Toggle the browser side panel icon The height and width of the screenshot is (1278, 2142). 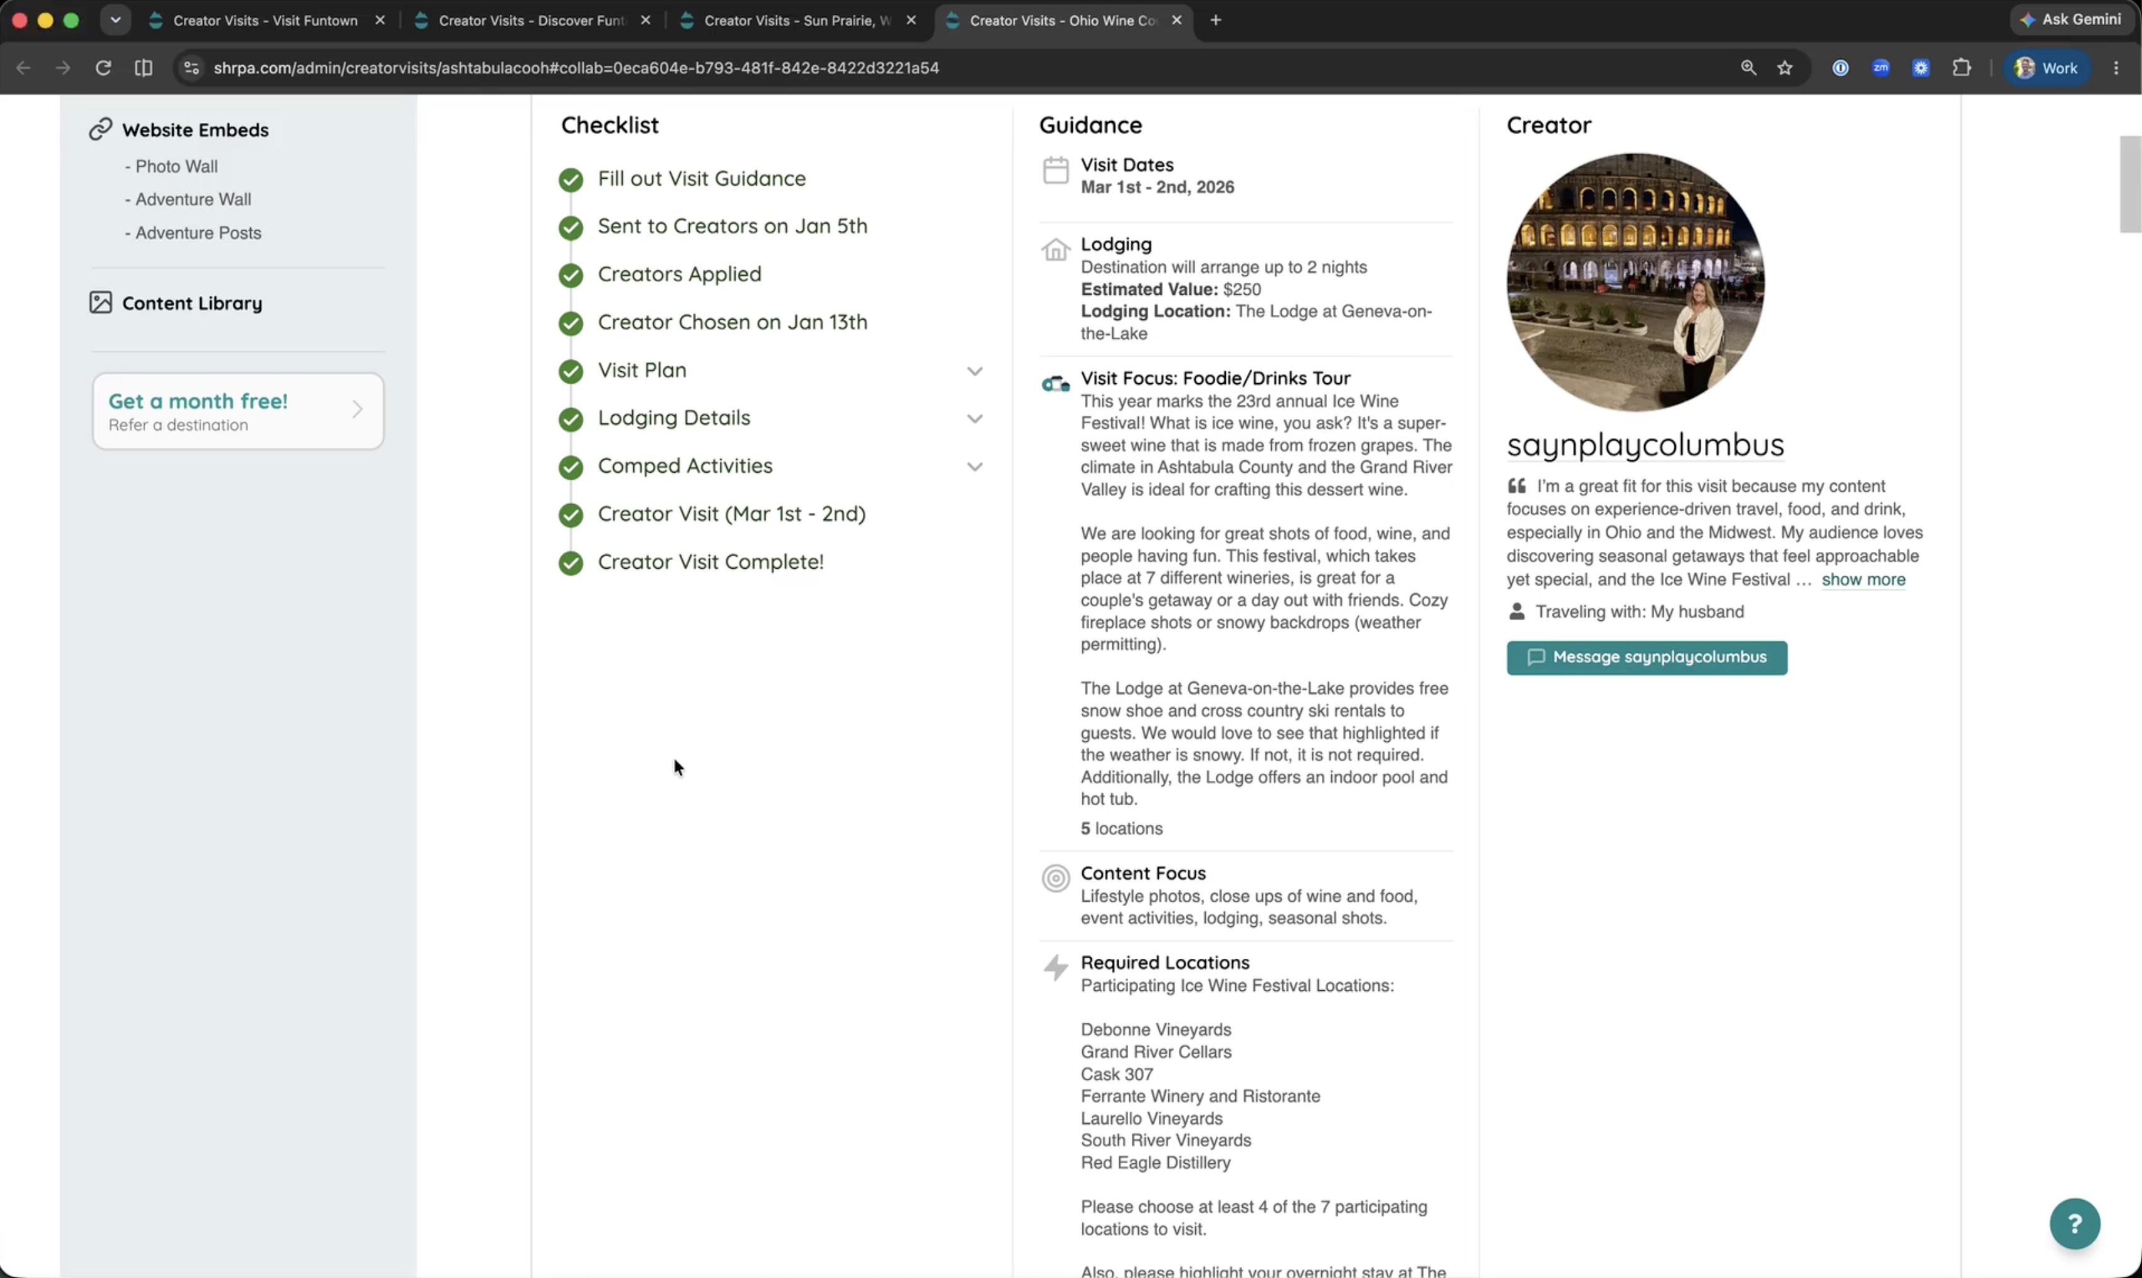[x=144, y=67]
